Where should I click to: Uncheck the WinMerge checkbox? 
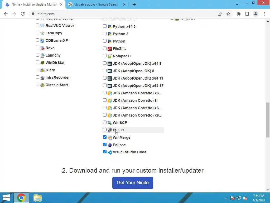[x=105, y=137]
